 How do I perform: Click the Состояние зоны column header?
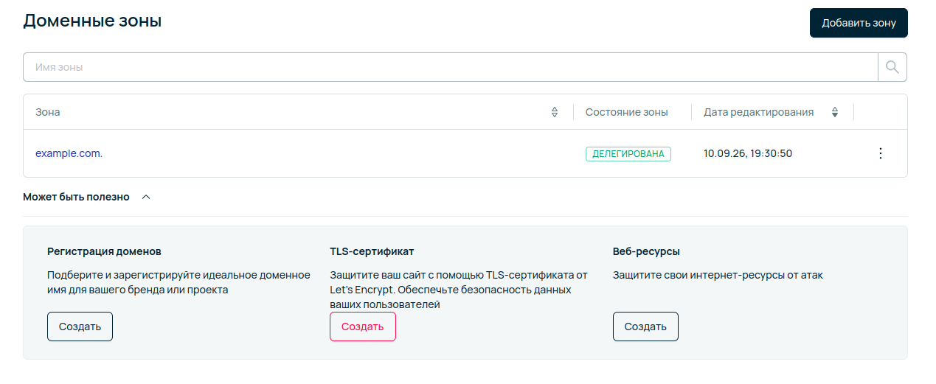626,112
